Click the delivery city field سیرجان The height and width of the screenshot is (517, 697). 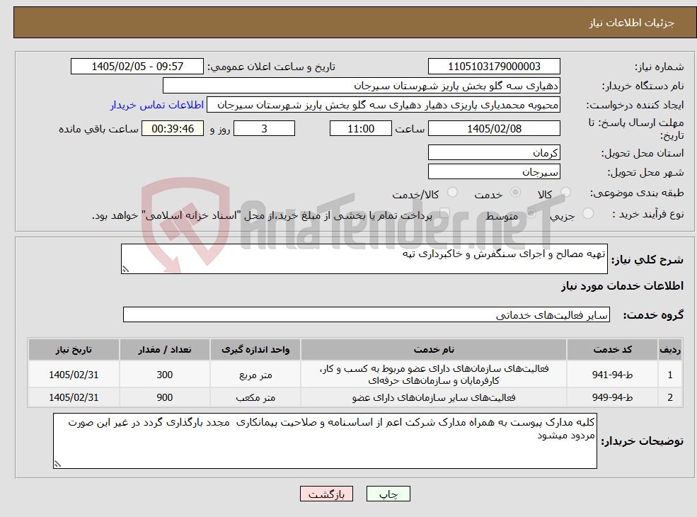pyautogui.click(x=494, y=171)
